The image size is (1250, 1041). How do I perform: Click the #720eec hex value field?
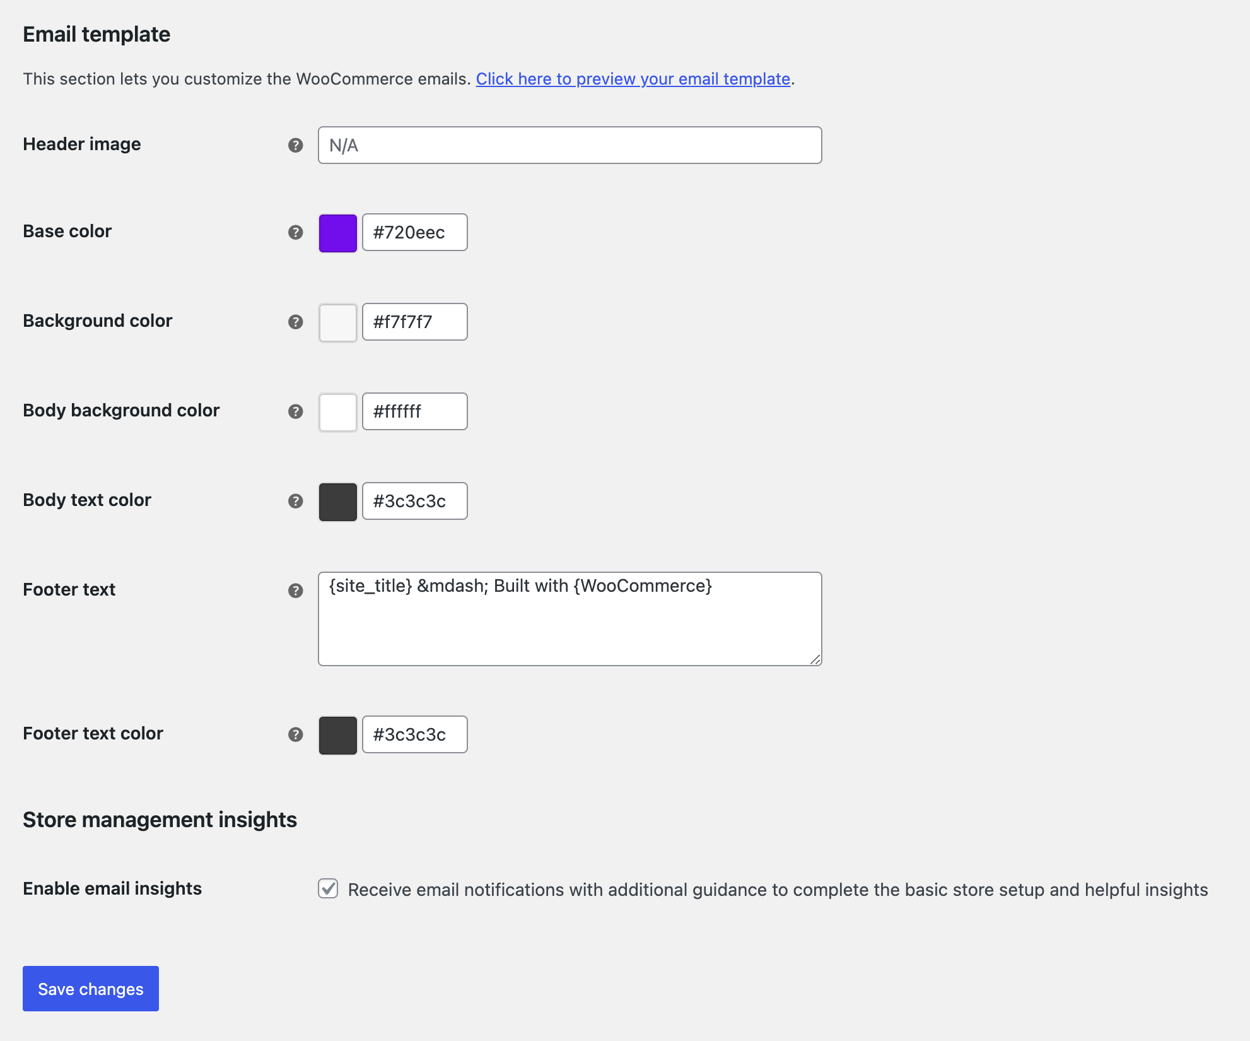414,232
